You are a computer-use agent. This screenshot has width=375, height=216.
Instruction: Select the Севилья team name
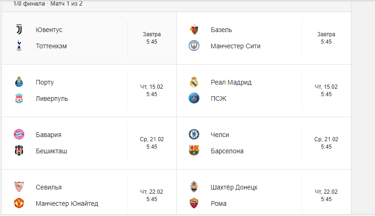49,187
